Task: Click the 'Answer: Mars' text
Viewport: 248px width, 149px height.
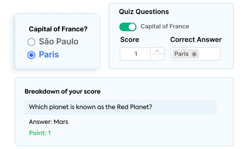Action: coord(48,122)
